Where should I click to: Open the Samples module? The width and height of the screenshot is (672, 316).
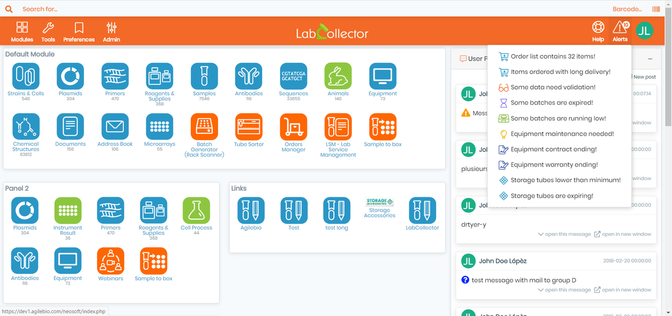(x=204, y=76)
